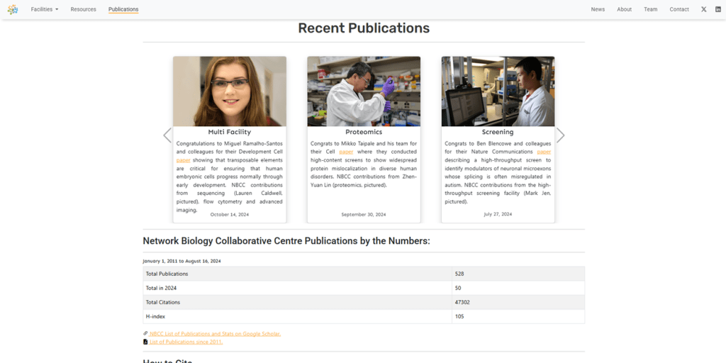This screenshot has width=726, height=363.
Task: Open List of Publications since 2011
Action: coord(186,342)
